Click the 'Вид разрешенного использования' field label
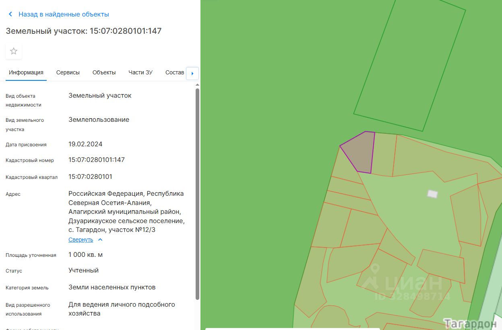Screen dimensions: 502x330 [x=28, y=310]
